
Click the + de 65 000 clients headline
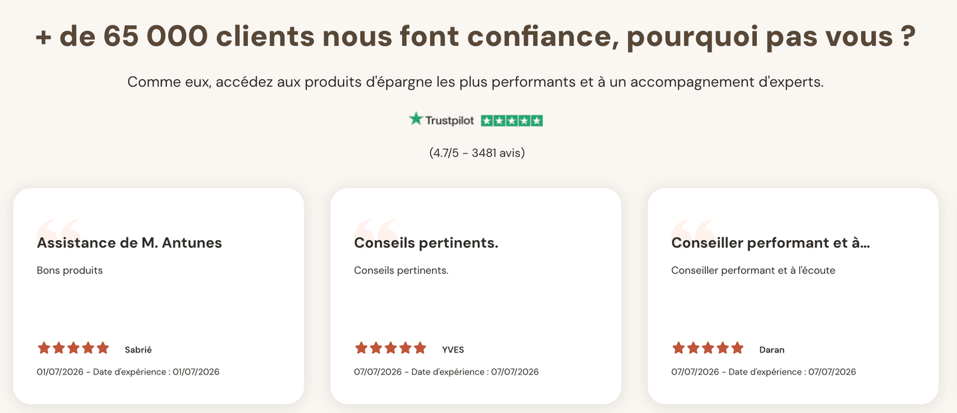pos(476,37)
